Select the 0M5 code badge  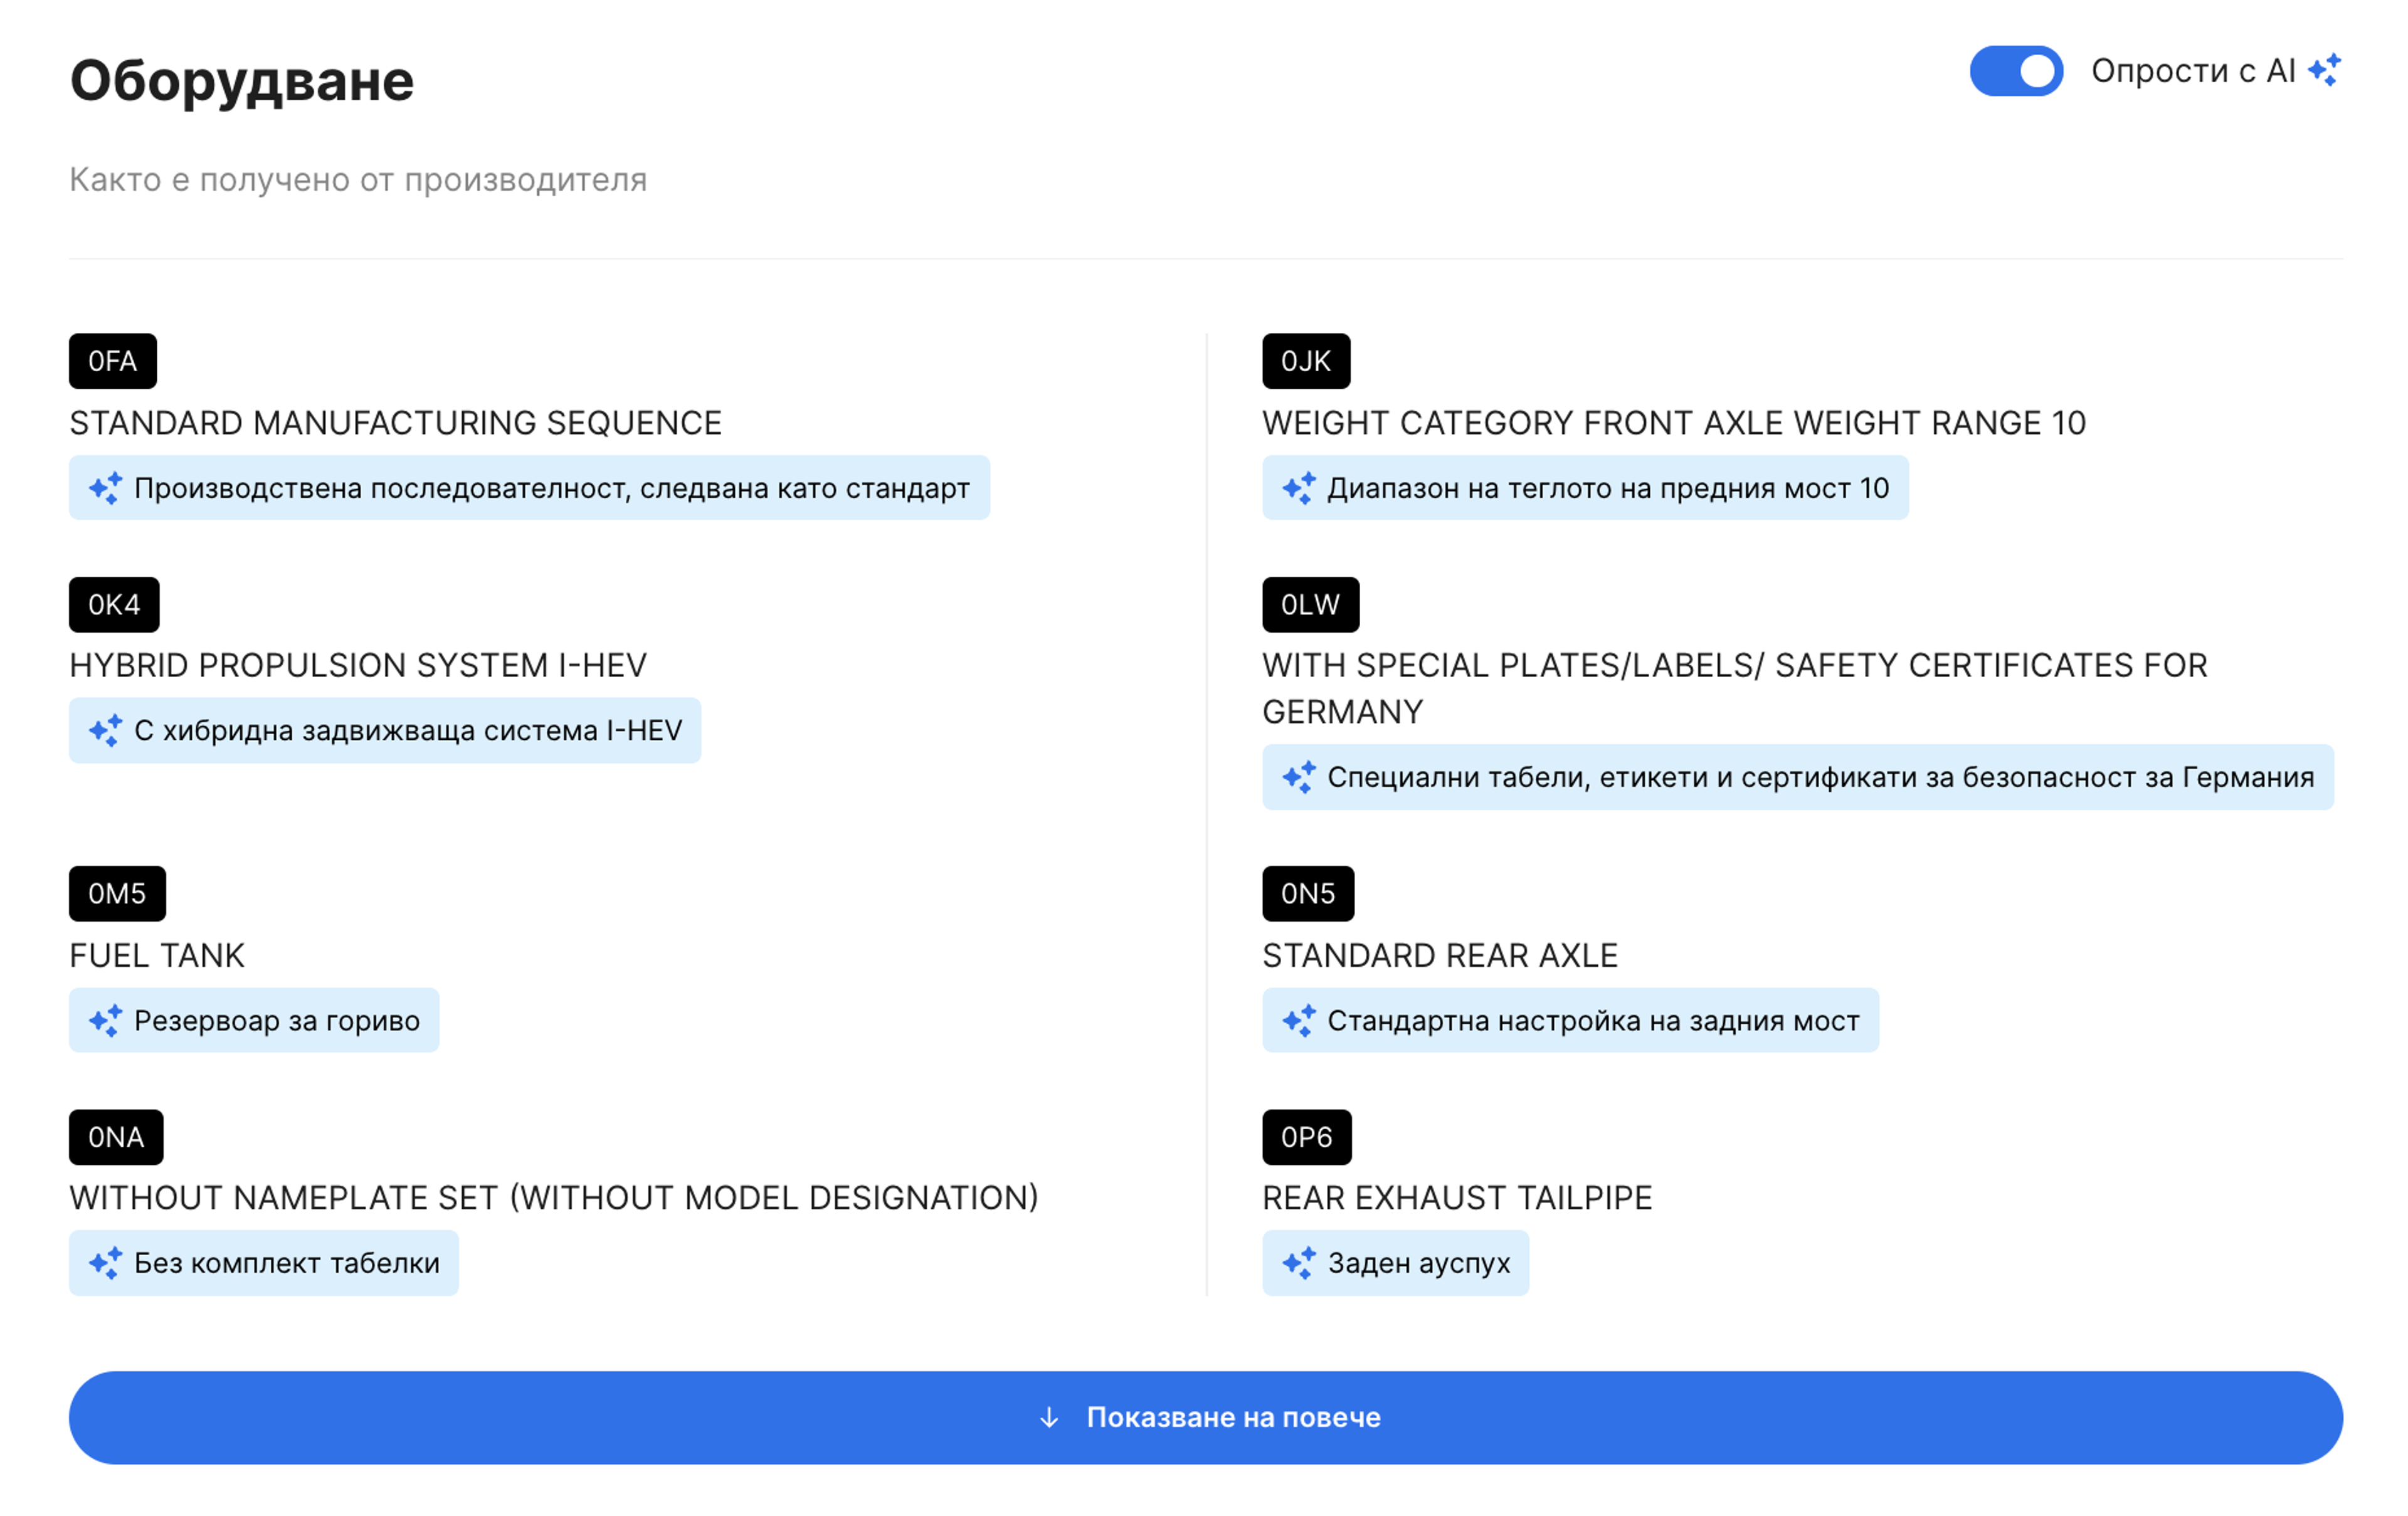point(117,893)
